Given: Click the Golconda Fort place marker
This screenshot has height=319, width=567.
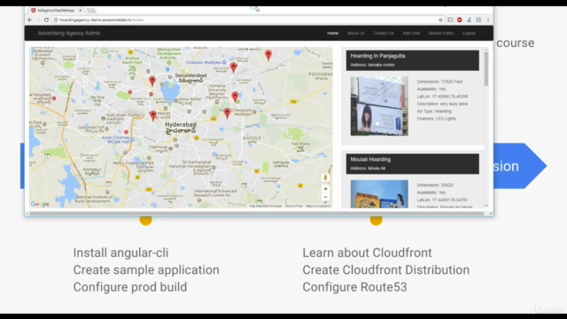Looking at the screenshot, I should click(x=107, y=128).
